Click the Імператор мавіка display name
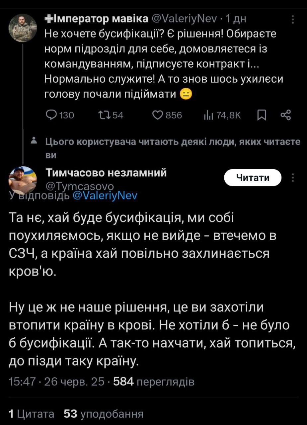This screenshot has width=307, height=425. 96,20
